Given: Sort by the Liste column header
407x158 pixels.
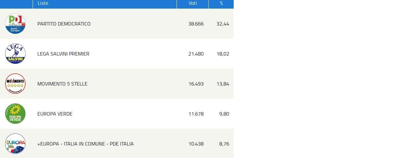Looking at the screenshot, I should [x=43, y=3].
